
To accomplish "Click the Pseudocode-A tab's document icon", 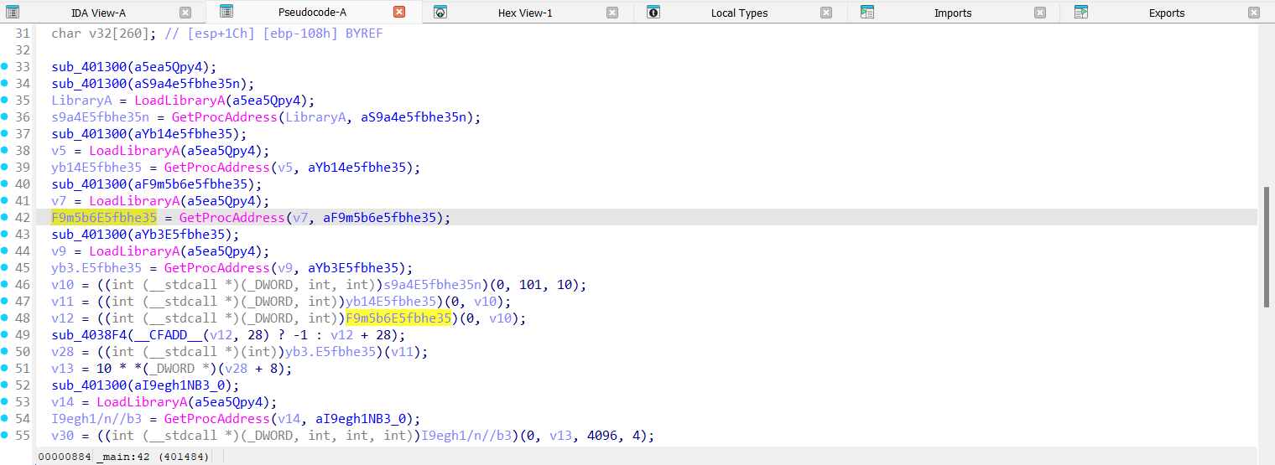I will (226, 12).
